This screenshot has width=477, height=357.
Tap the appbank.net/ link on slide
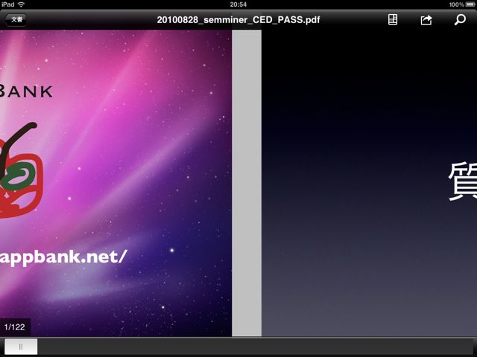click(63, 257)
